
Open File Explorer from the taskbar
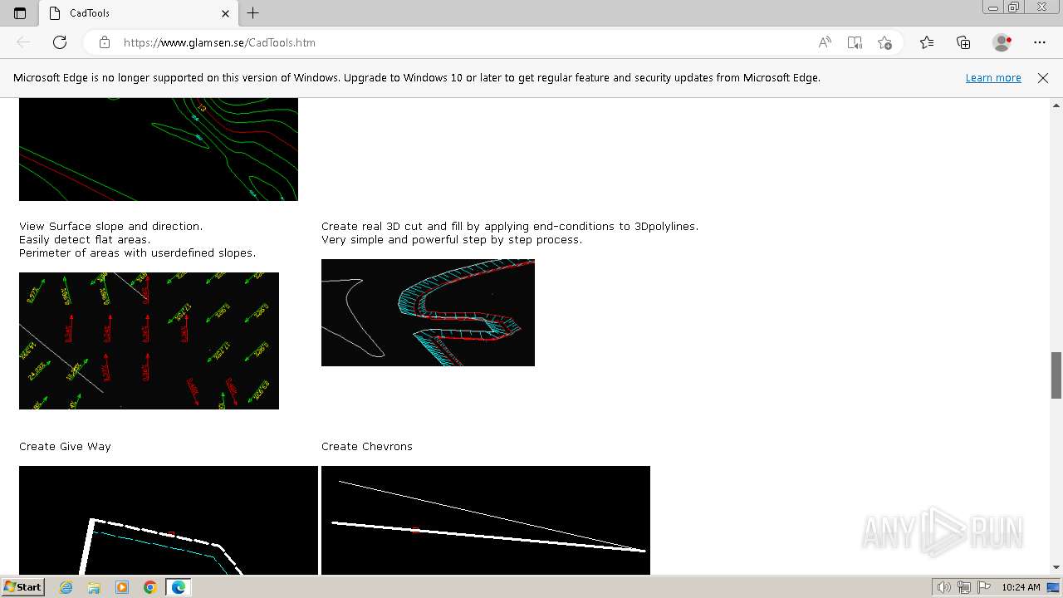pyautogui.click(x=94, y=587)
